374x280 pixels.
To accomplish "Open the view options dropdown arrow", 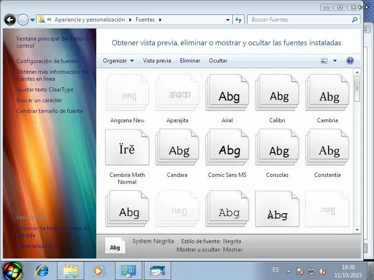I will pos(335,61).
